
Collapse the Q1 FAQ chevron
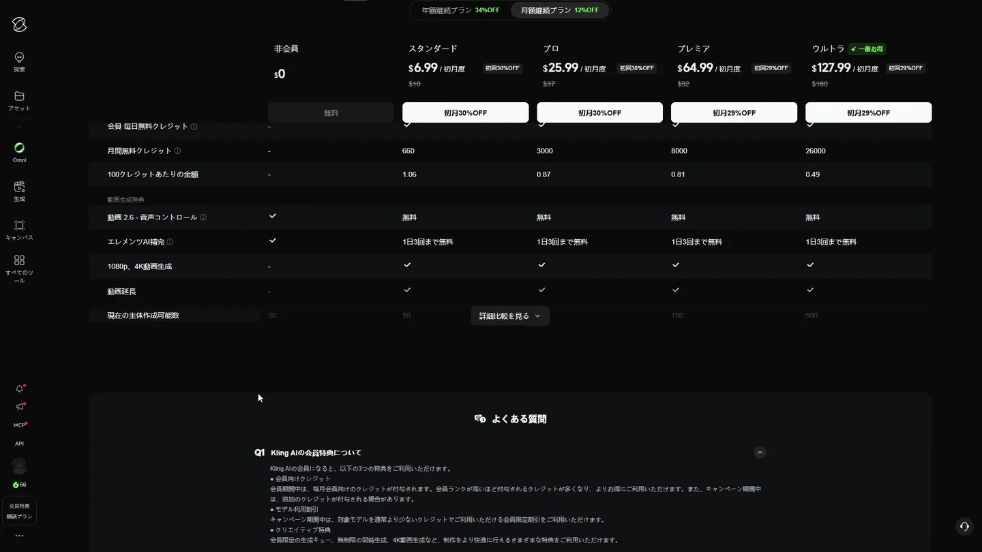pyautogui.click(x=760, y=453)
